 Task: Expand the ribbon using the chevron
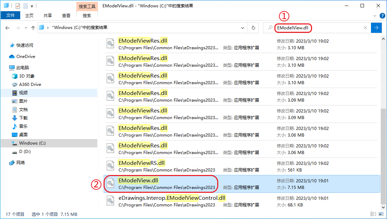click(x=375, y=16)
